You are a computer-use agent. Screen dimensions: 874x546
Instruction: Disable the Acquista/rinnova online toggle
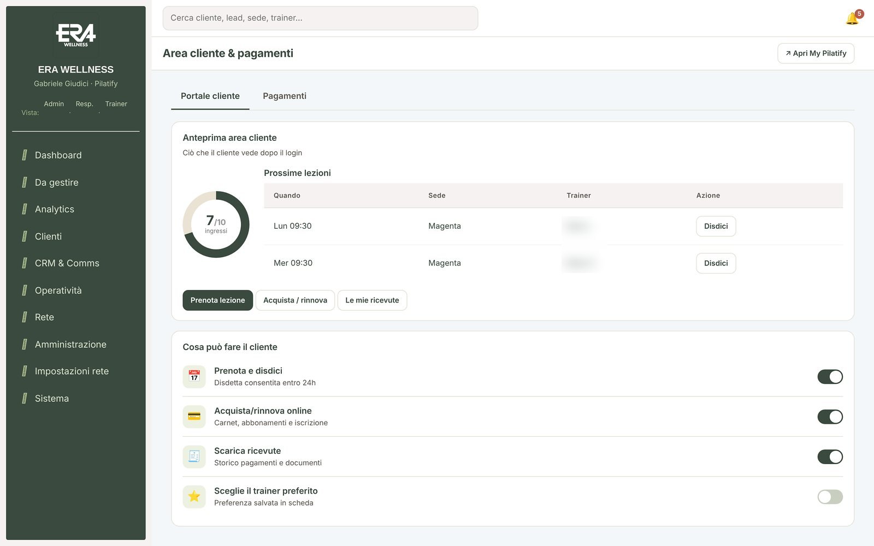pyautogui.click(x=830, y=417)
